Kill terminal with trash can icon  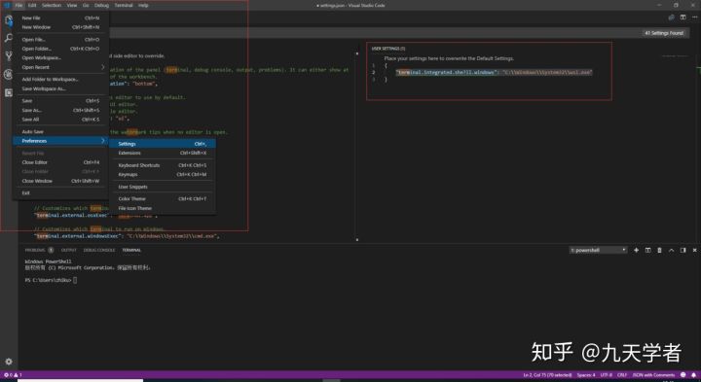click(659, 251)
